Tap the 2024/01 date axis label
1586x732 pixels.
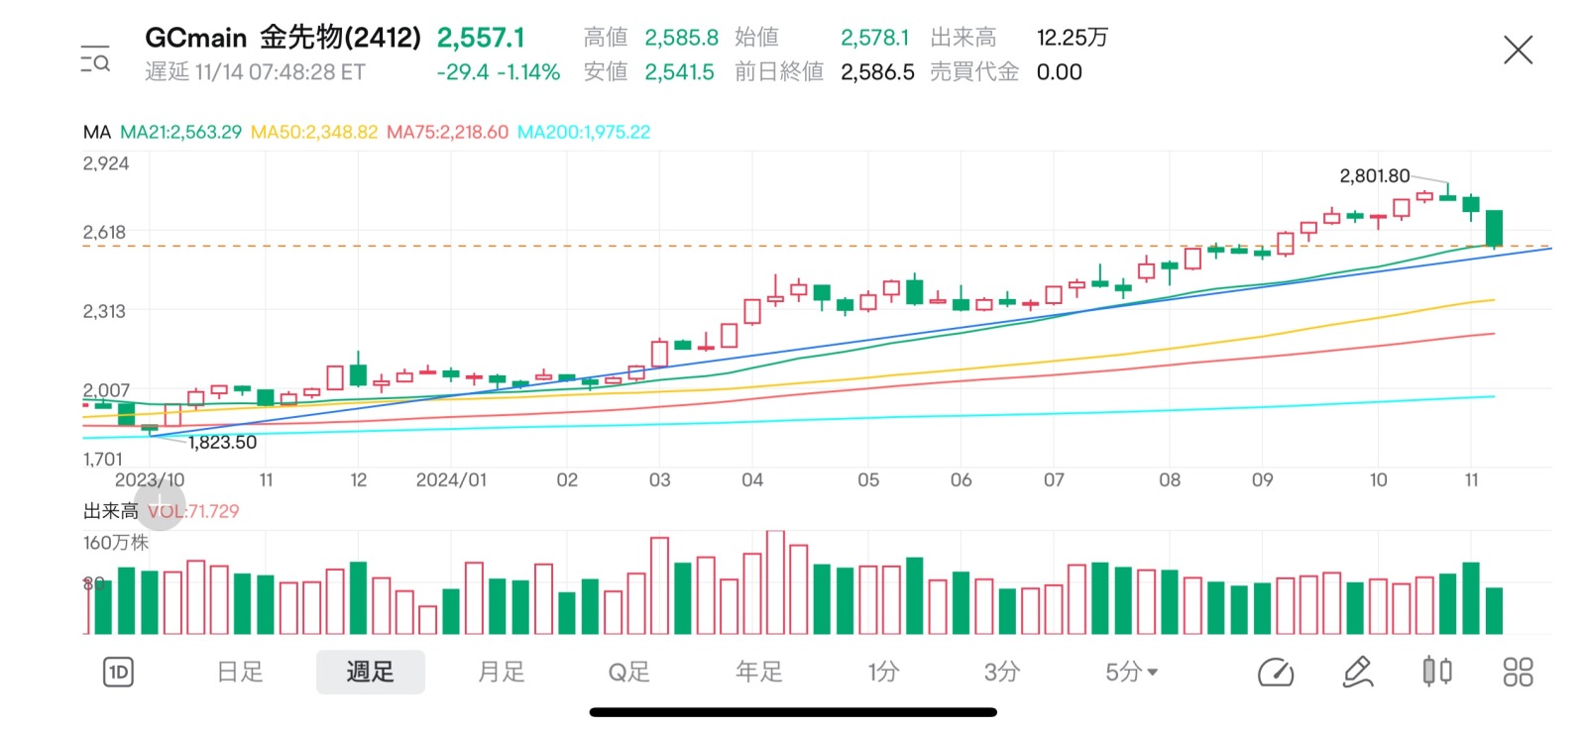[x=451, y=479]
